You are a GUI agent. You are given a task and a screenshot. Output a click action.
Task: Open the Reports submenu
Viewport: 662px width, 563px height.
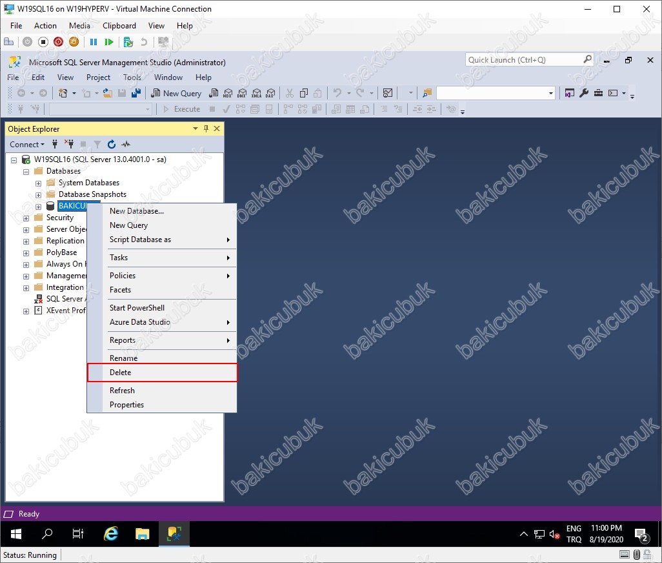(162, 340)
